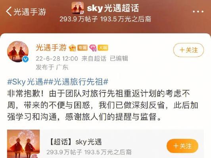211x158 pixels.
Task: Tap the 专属 badge next to username
Action: click(x=82, y=48)
